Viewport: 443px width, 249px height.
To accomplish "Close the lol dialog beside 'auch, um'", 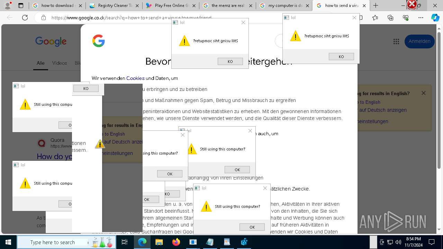I will [x=250, y=131].
